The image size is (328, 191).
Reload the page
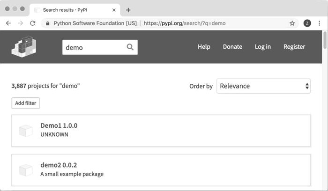coord(33,23)
